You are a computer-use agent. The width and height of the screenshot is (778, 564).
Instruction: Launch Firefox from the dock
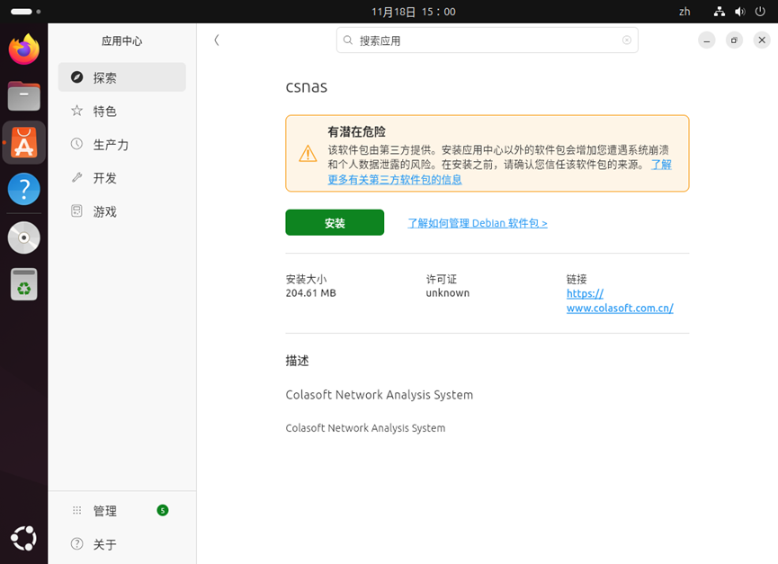point(23,49)
